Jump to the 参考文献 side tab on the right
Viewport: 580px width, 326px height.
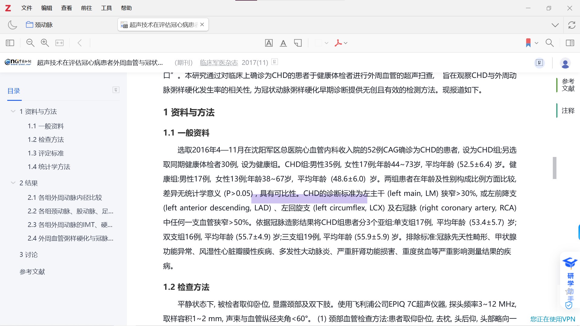[x=568, y=85]
